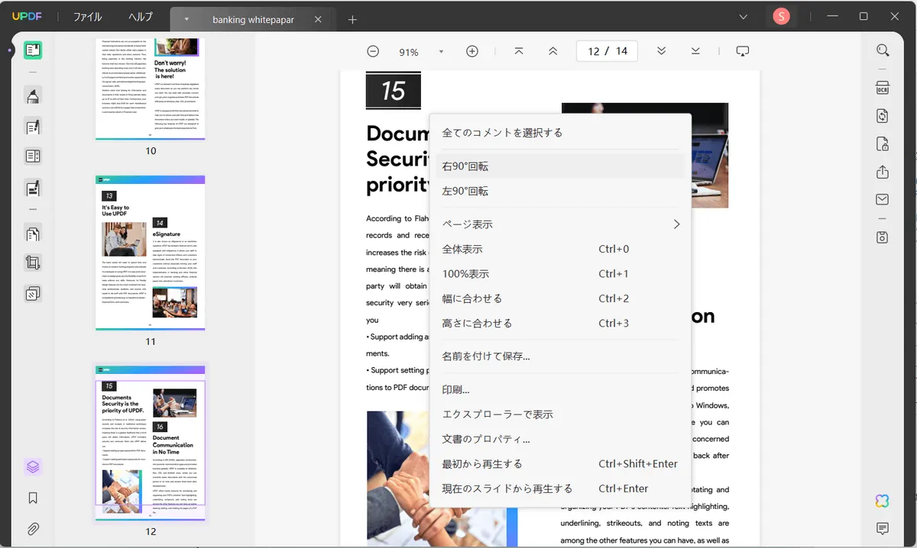Toggle the thumbnails layers panel icon
Screen dimensions: 917x548
tap(33, 466)
